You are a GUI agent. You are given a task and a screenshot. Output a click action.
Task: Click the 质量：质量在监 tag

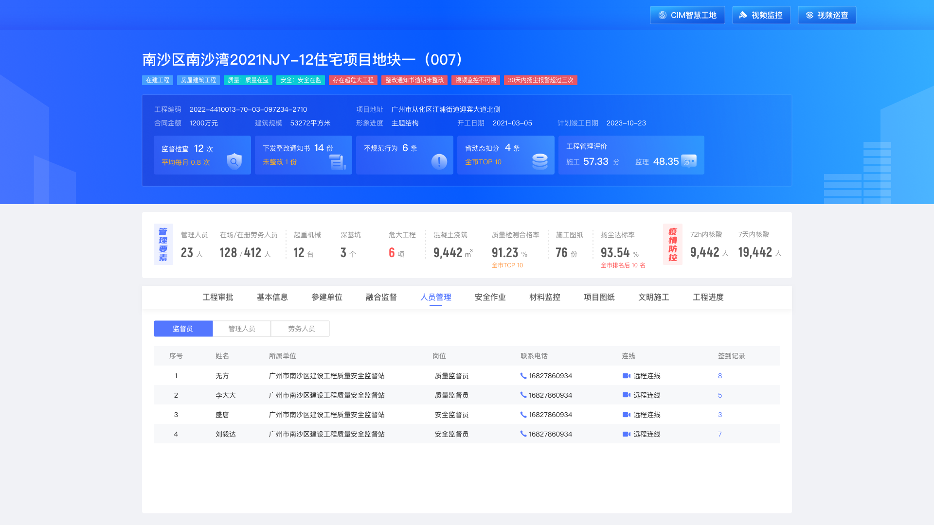(x=248, y=80)
